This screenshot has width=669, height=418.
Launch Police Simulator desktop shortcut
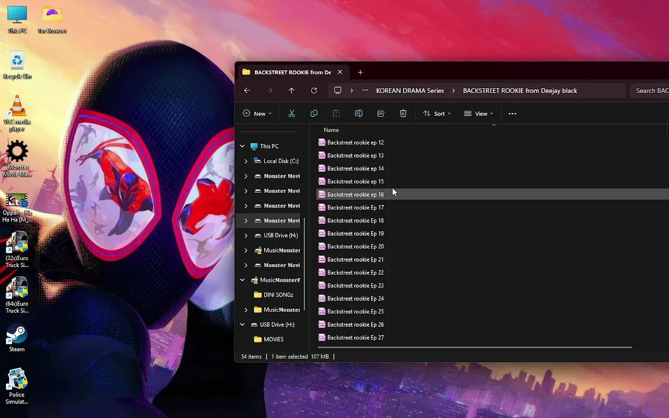pos(17,386)
